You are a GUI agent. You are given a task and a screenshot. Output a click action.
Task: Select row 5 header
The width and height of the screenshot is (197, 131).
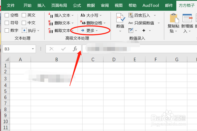point(6,91)
